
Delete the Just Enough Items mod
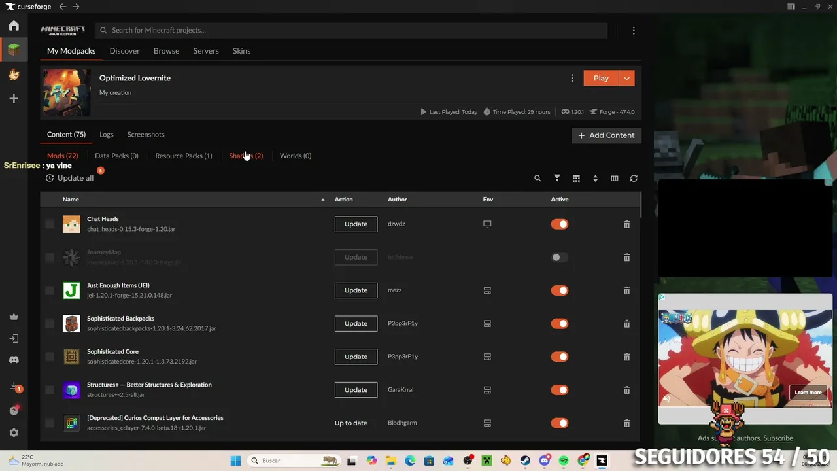(626, 290)
